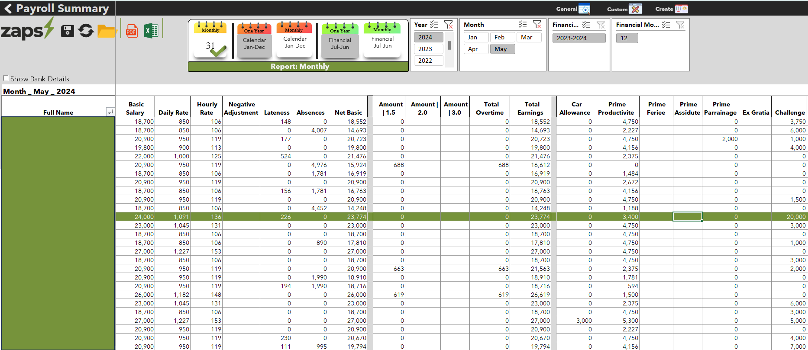Toggle multi-select on the Month slicer
This screenshot has width=808, height=350.
(523, 25)
